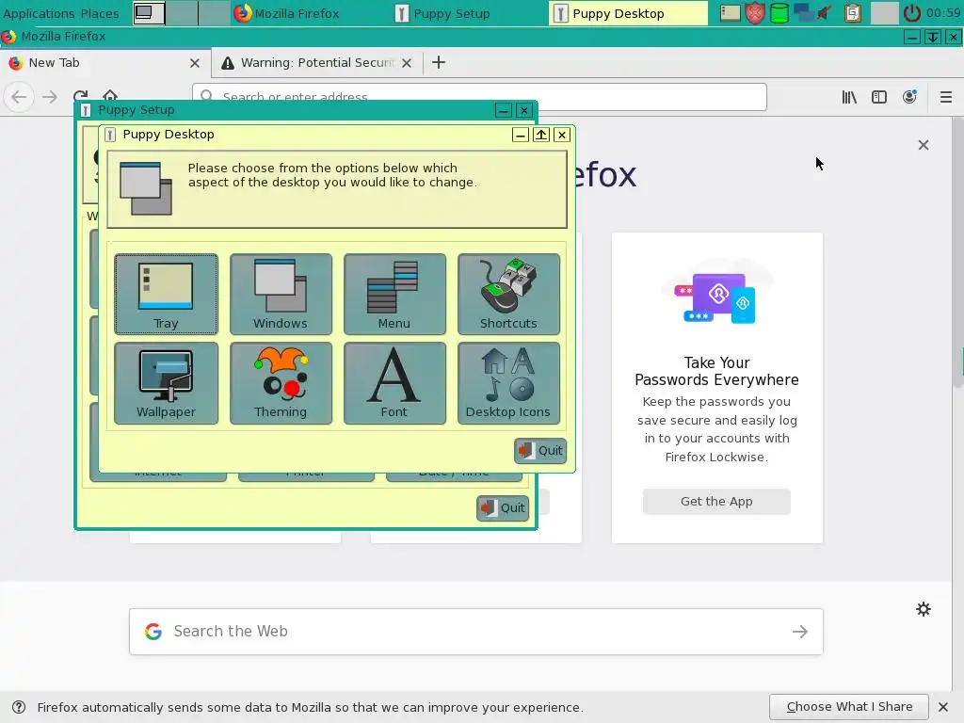The image size is (964, 723).
Task: Switch to the New Tab tab in Firefox
Action: (x=98, y=63)
